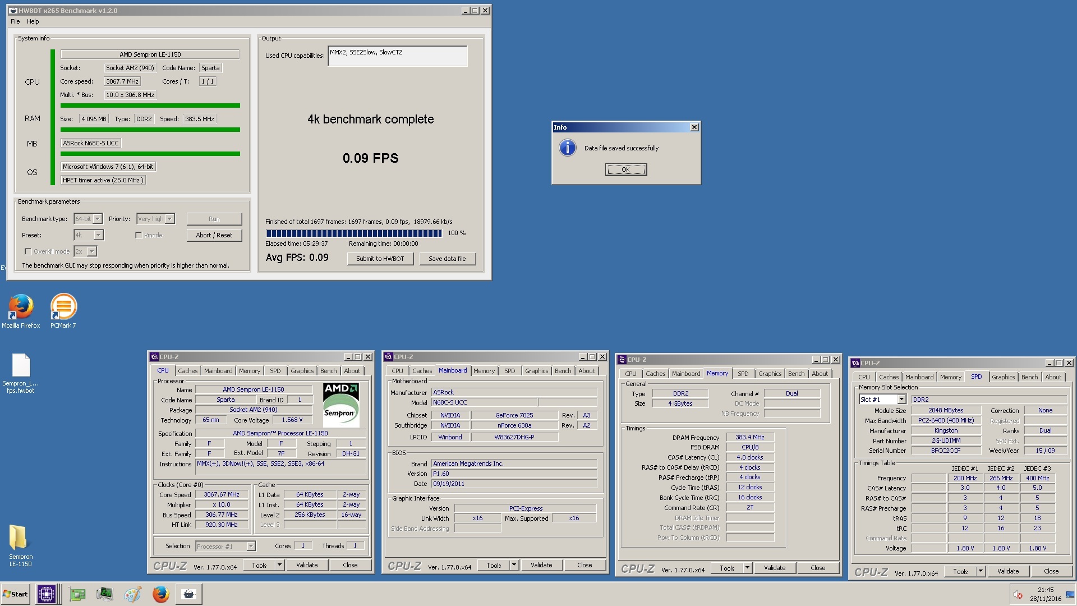Click the Firefox icon in the taskbar
1077x606 pixels.
pos(160,594)
